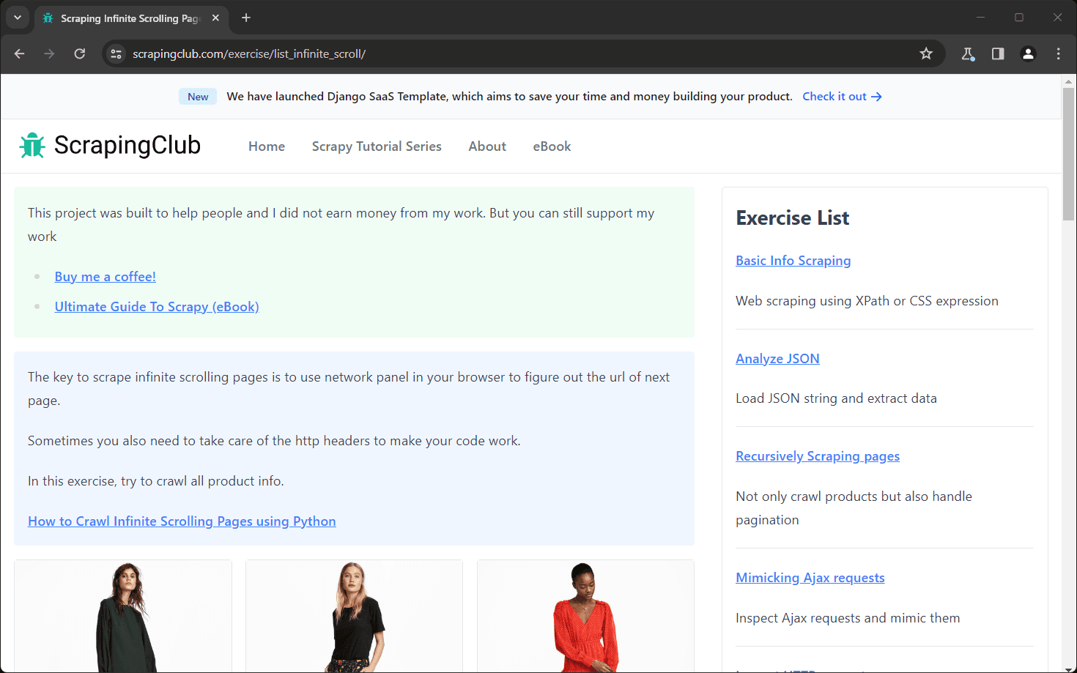The height and width of the screenshot is (673, 1077).
Task: Go to the About page
Action: tap(487, 146)
